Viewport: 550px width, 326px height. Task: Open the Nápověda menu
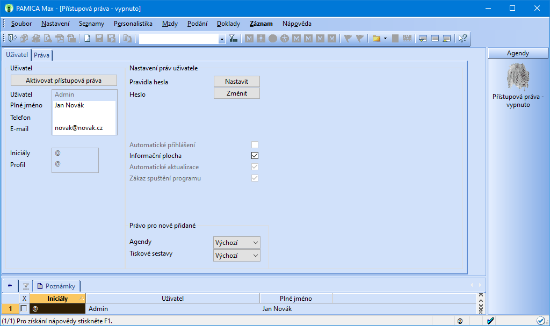(296, 24)
